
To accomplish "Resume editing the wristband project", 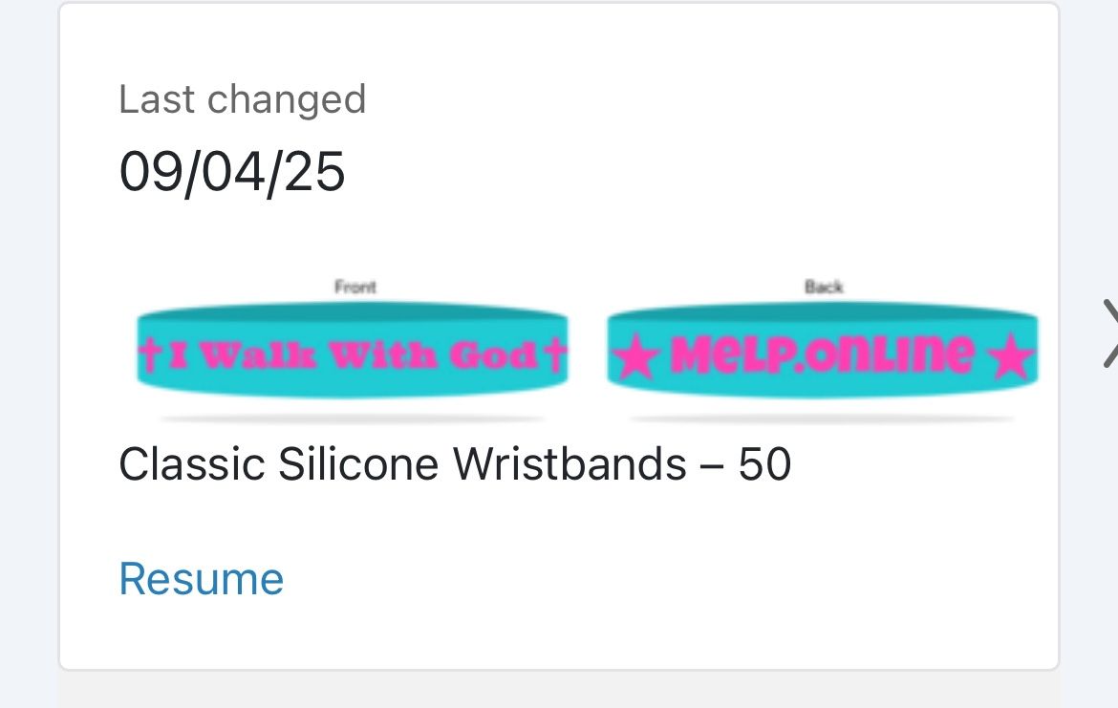I will point(201,578).
